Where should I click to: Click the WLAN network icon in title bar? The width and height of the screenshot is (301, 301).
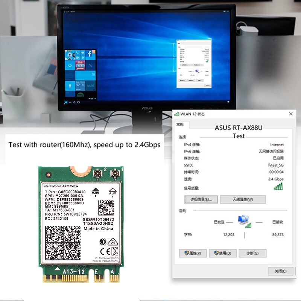tap(177, 113)
